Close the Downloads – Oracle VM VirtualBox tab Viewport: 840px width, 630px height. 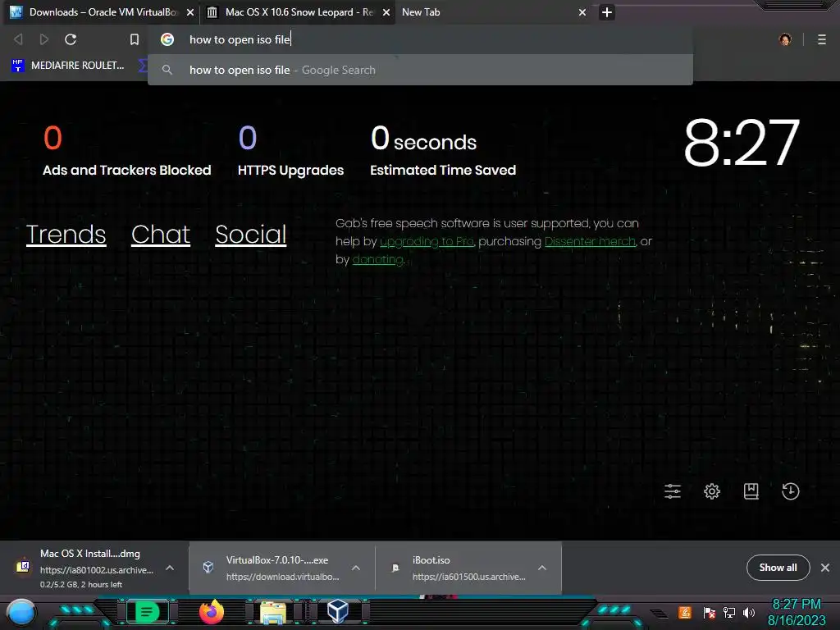pos(190,11)
